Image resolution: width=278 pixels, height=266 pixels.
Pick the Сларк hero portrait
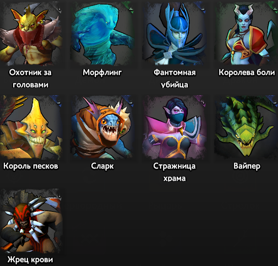(x=102, y=127)
